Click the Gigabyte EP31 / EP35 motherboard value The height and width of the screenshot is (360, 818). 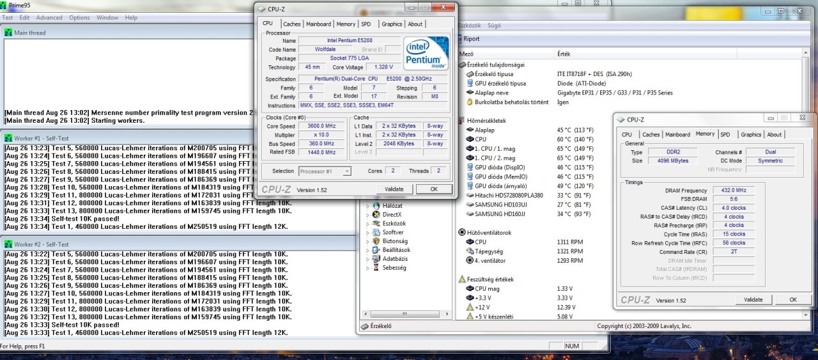(615, 93)
